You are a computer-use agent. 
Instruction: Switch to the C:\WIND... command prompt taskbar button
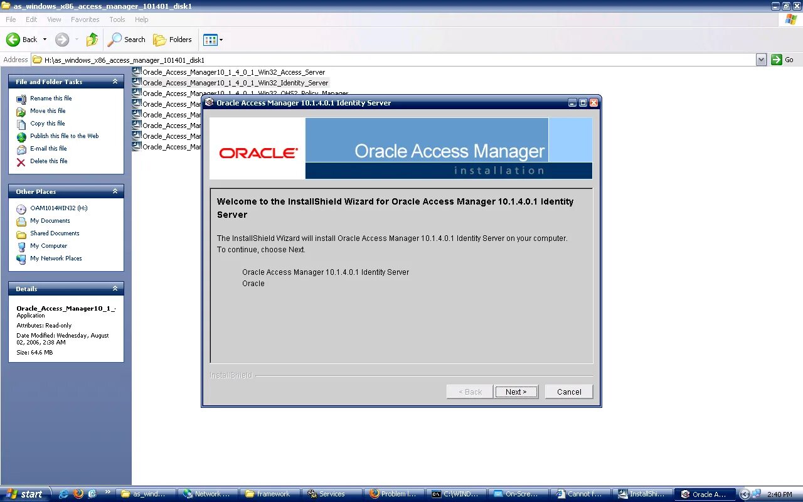455,494
